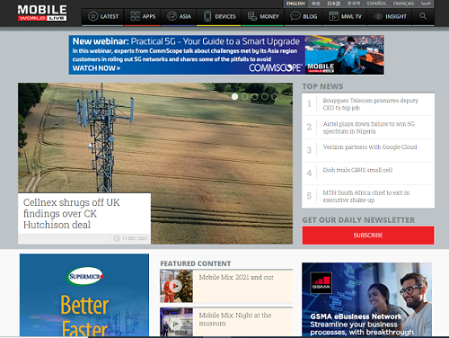Viewport: 449px width, 338px height.
Task: Click the globe icon beside Asia
Action: [x=172, y=16]
